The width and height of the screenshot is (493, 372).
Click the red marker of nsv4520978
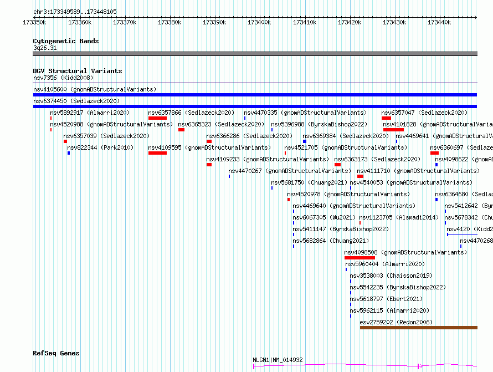point(289,200)
